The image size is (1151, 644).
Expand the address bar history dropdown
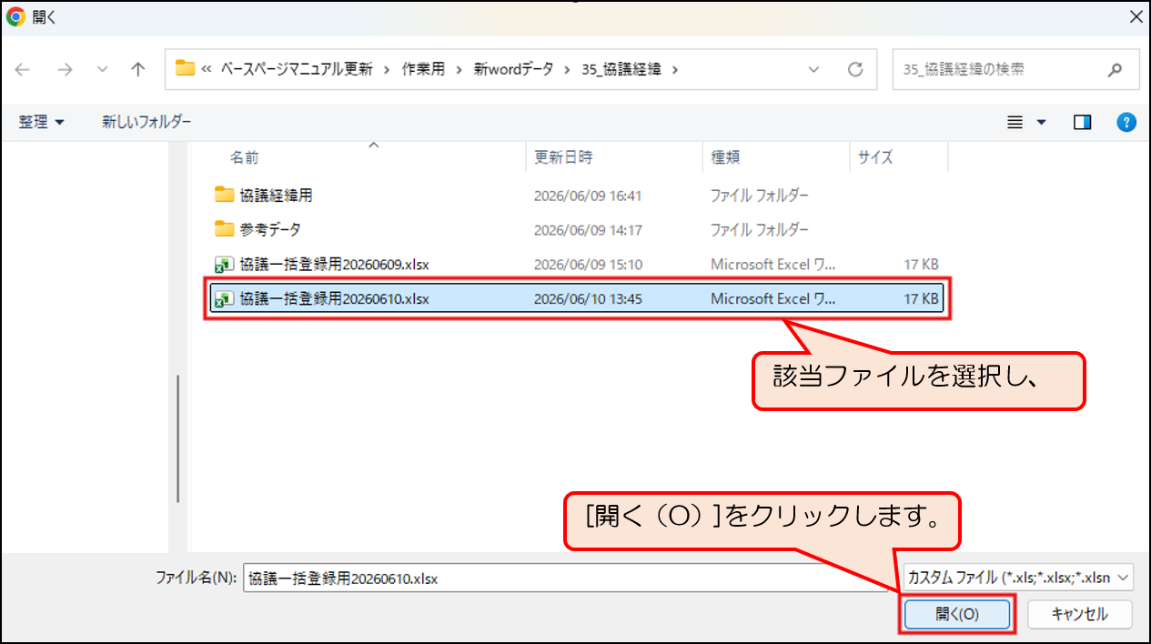pyautogui.click(x=813, y=69)
